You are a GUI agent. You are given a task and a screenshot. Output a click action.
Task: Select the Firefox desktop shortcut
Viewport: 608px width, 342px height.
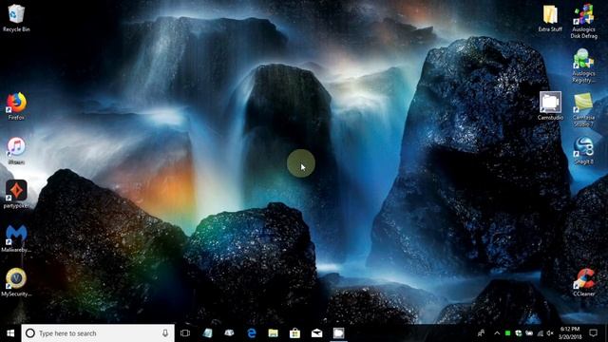click(x=16, y=105)
